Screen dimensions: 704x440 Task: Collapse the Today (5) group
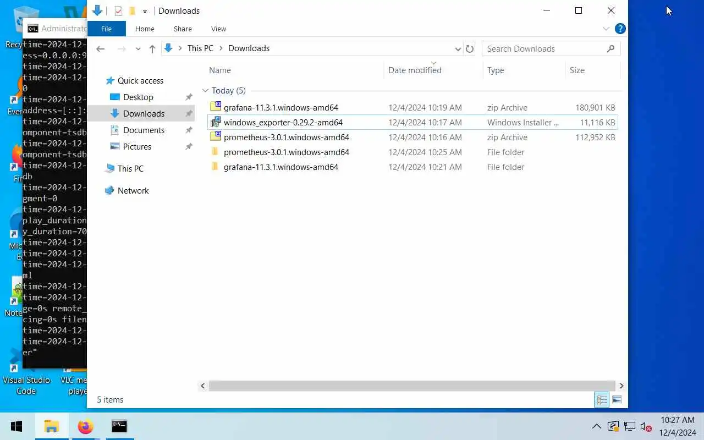[206, 91]
